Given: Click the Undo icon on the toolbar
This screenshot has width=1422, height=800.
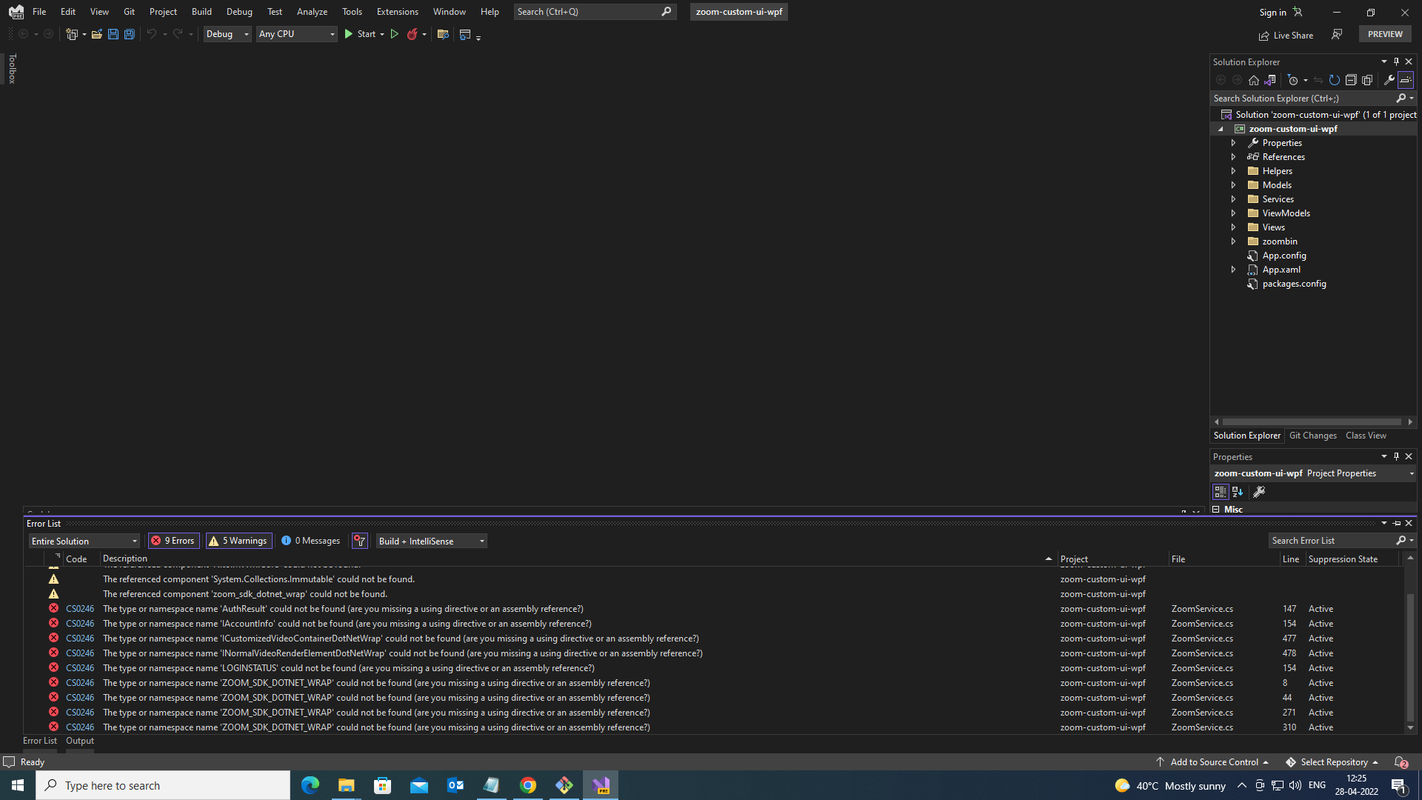Looking at the screenshot, I should (152, 34).
